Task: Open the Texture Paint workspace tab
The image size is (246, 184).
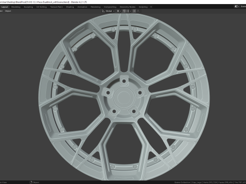Action: point(56,7)
